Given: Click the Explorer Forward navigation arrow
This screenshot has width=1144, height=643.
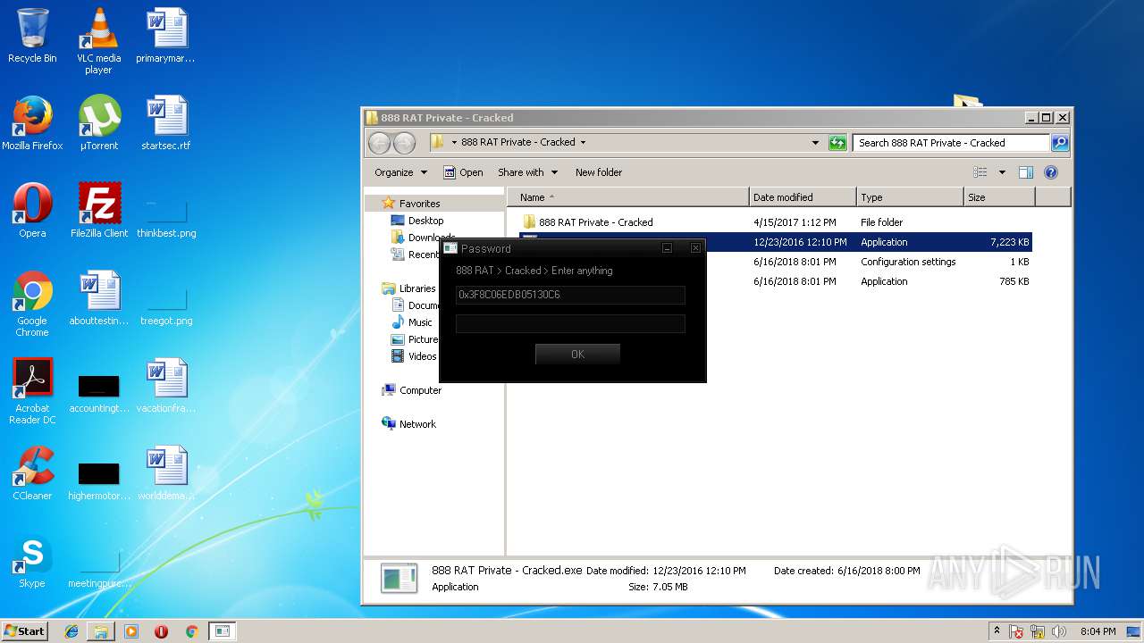Looking at the screenshot, I should (404, 143).
